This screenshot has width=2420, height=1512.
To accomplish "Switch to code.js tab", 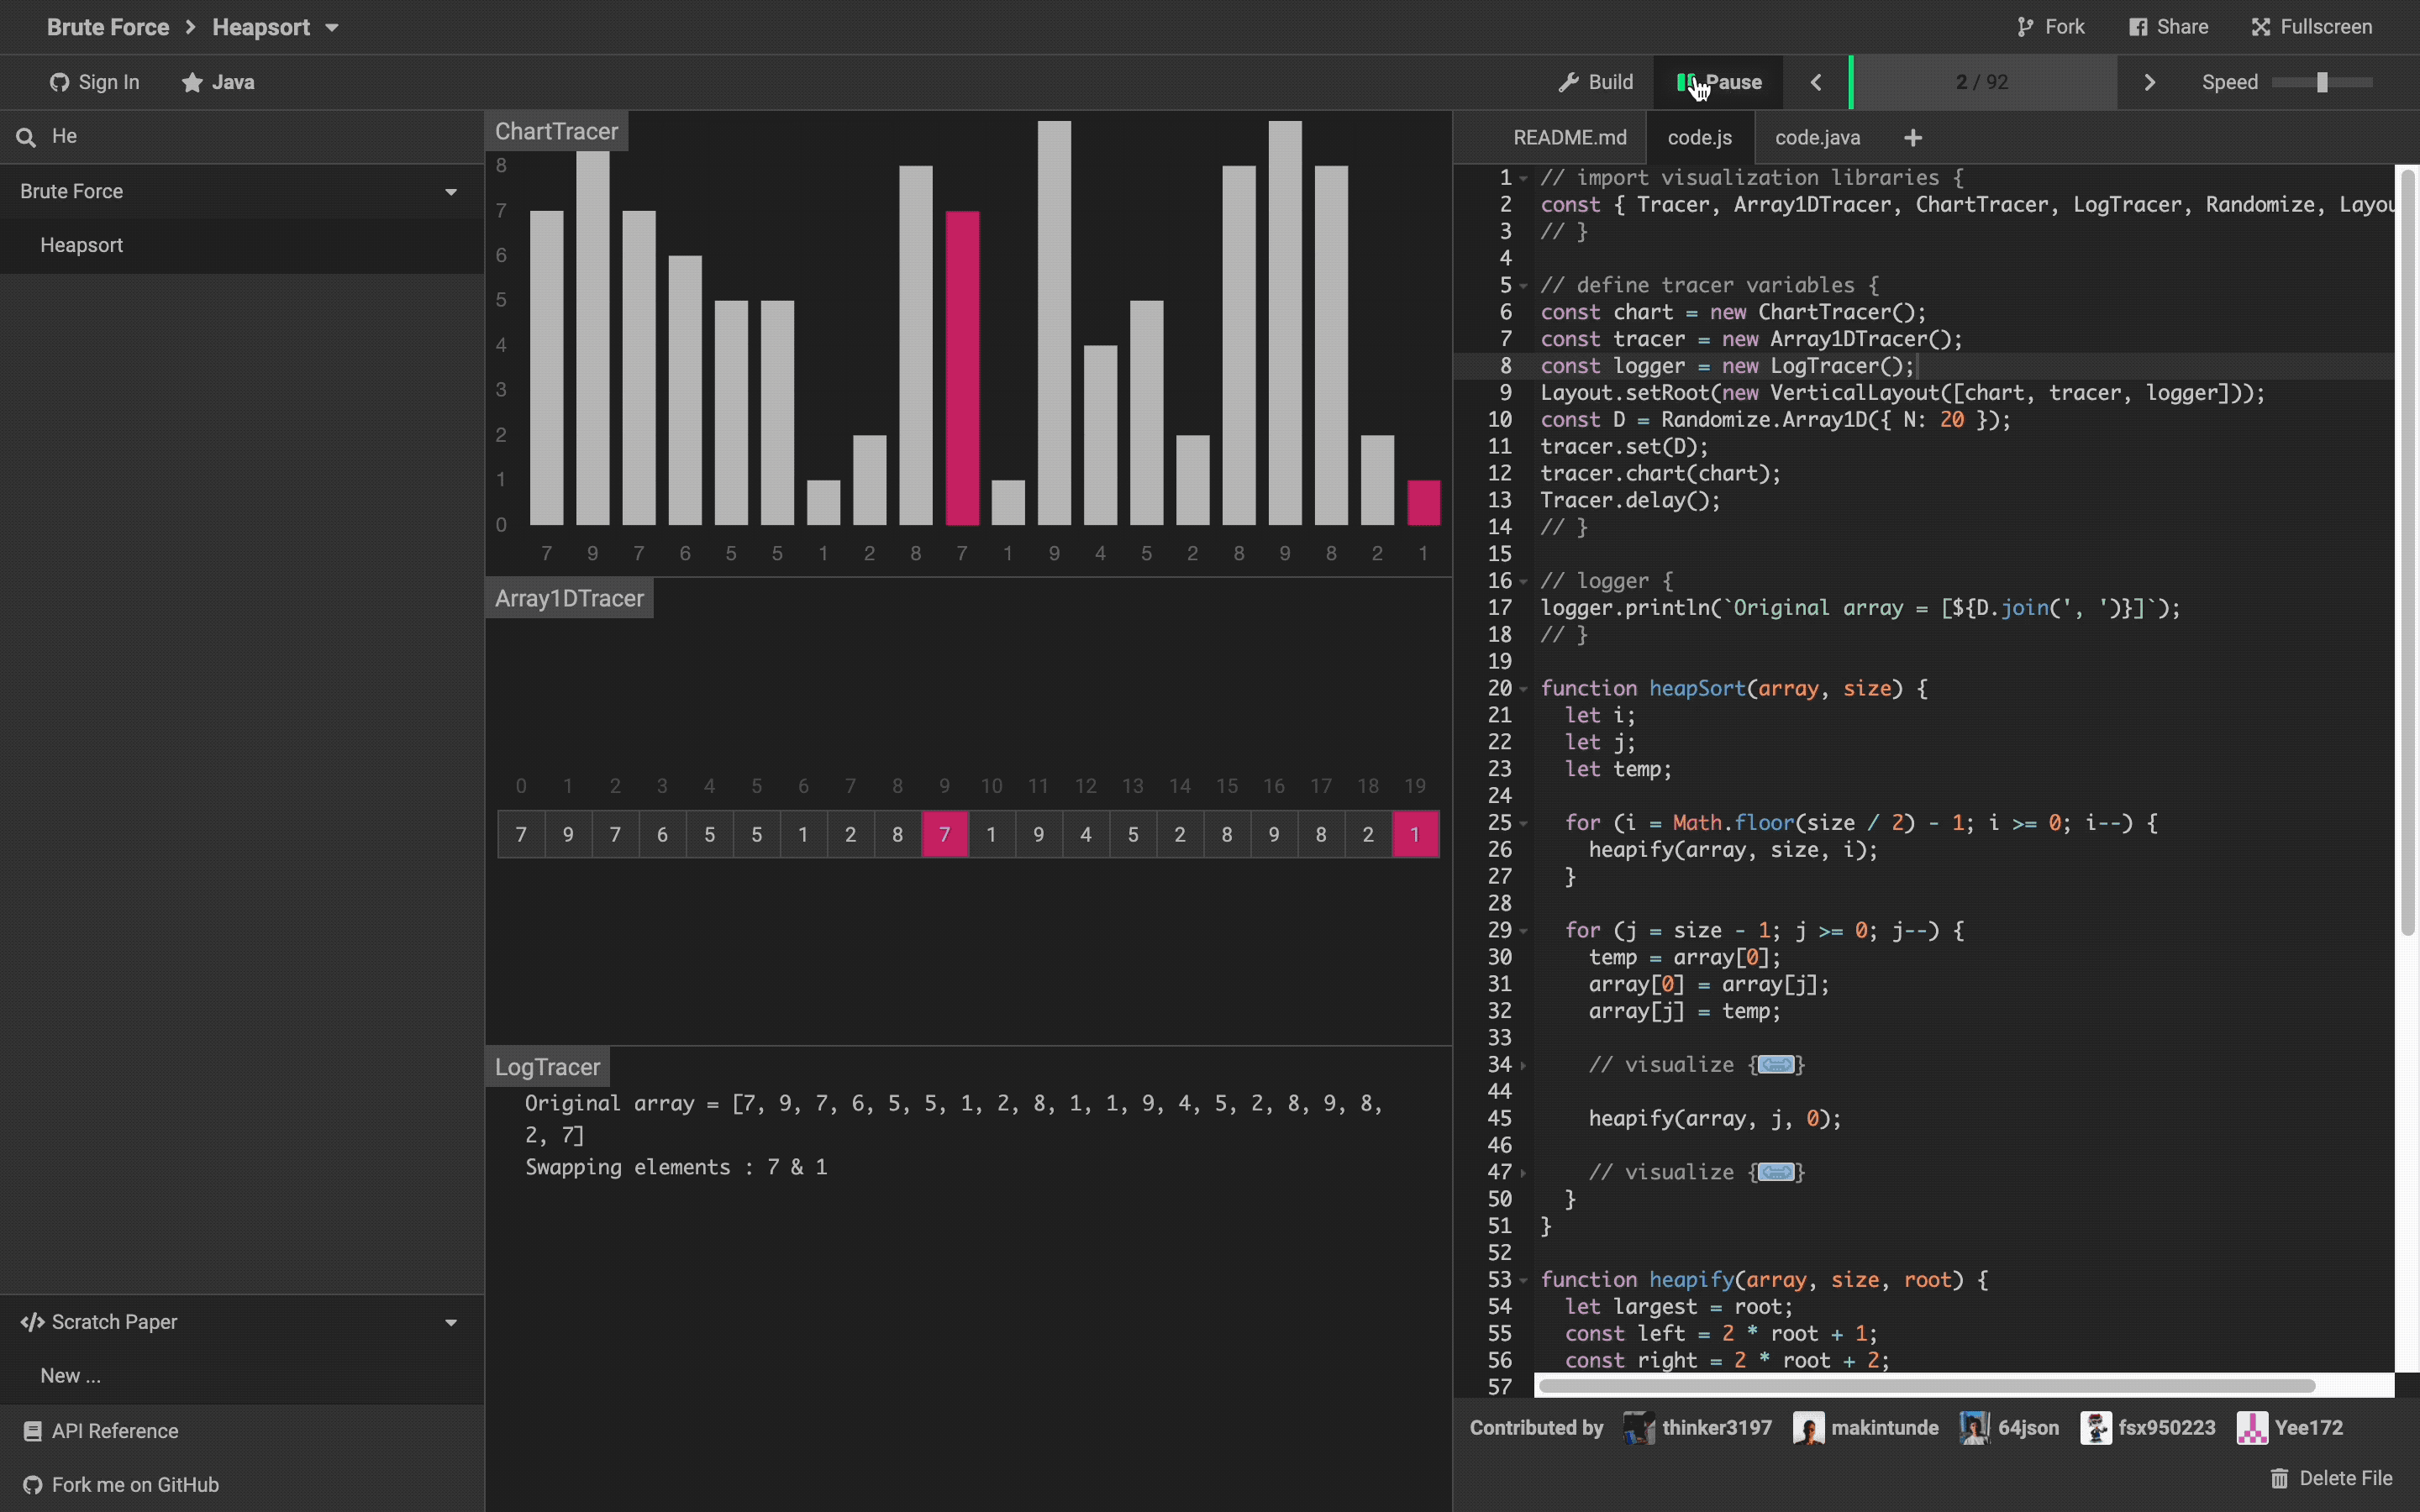I will click(x=1699, y=138).
